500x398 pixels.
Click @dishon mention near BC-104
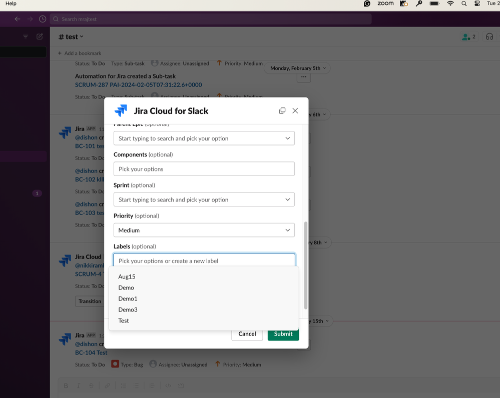coord(86,344)
